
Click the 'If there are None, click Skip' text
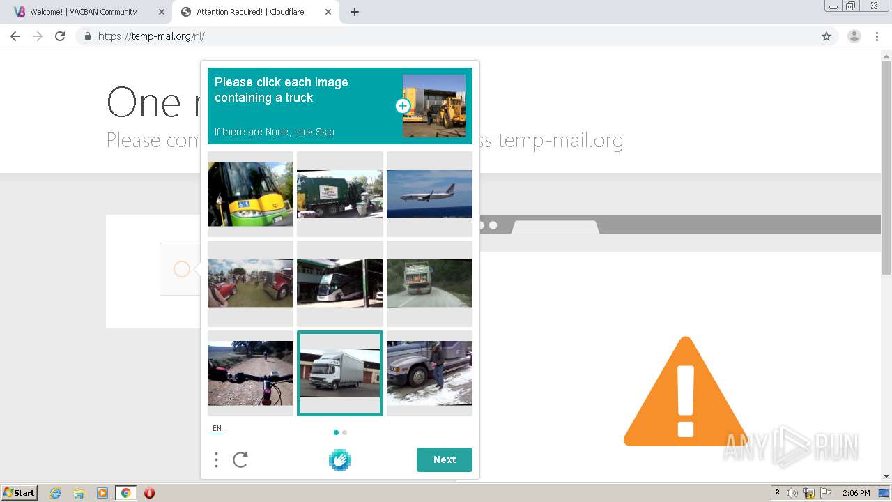click(x=274, y=132)
